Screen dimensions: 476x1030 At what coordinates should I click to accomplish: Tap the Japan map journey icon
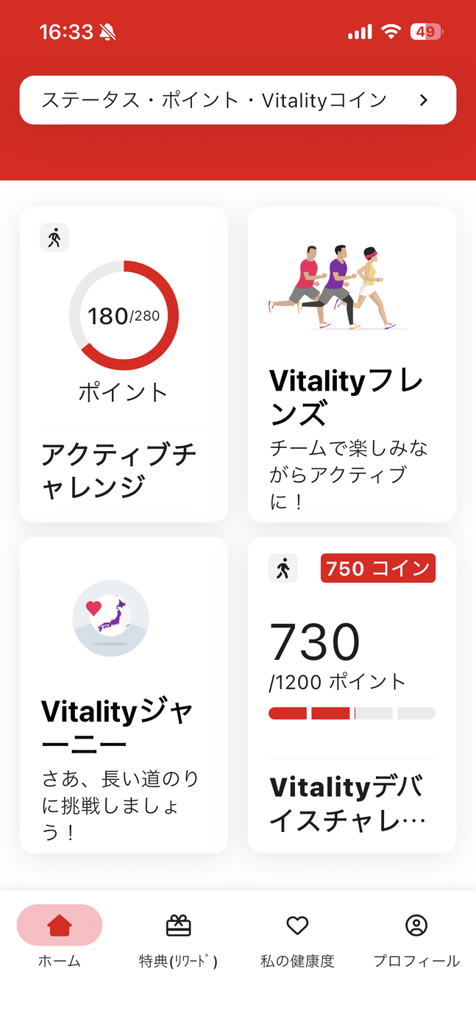tap(110, 619)
